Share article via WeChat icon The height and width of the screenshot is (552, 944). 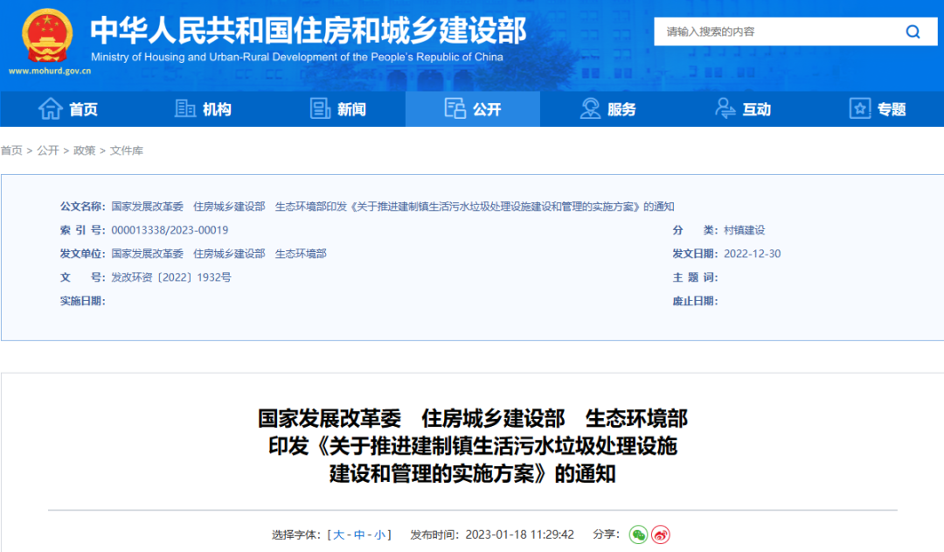(639, 535)
